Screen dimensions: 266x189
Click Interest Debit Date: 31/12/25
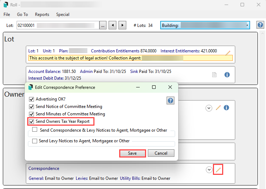tap(54, 78)
